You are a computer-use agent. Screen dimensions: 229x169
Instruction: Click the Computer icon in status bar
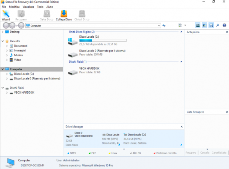[x=10, y=163]
